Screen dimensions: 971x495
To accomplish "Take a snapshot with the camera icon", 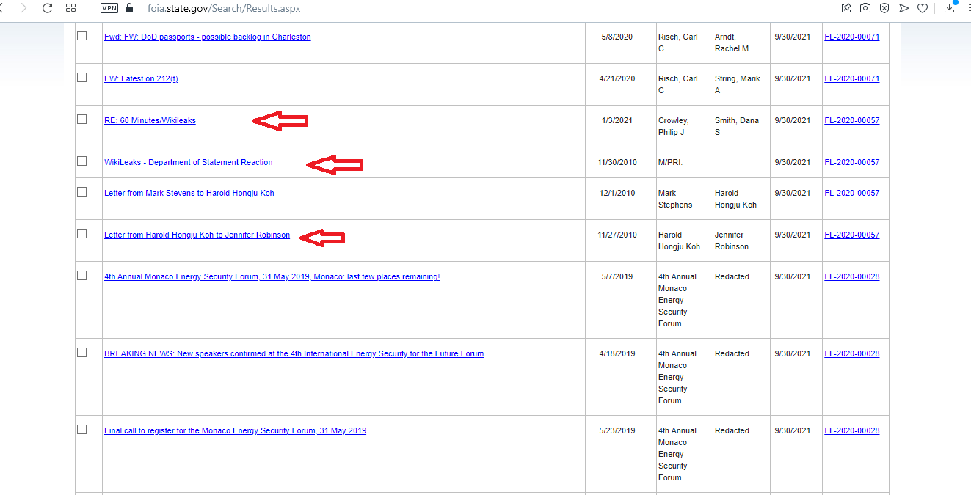I will pyautogui.click(x=865, y=8).
